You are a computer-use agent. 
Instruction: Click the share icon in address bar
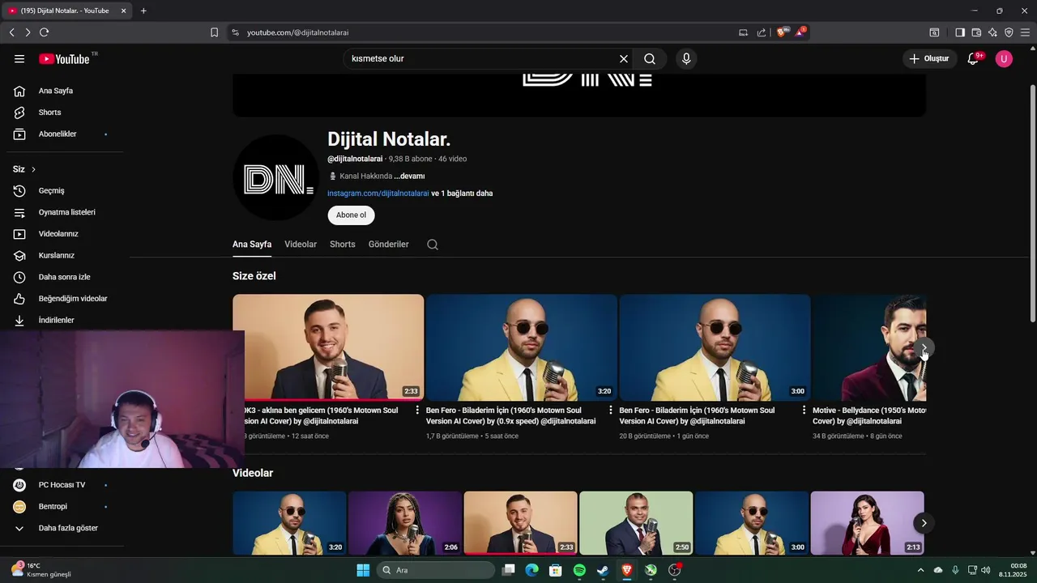762,32
